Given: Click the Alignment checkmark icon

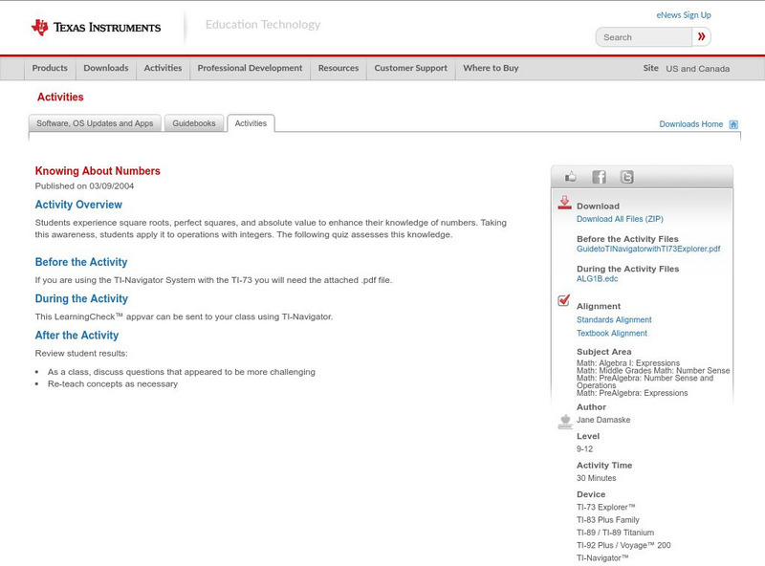Looking at the screenshot, I should click(x=564, y=301).
